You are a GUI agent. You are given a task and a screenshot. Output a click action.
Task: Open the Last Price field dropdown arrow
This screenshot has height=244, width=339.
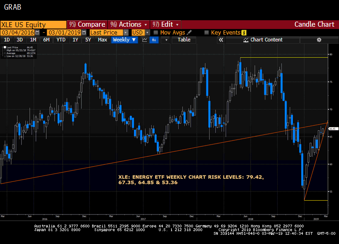click(x=126, y=33)
